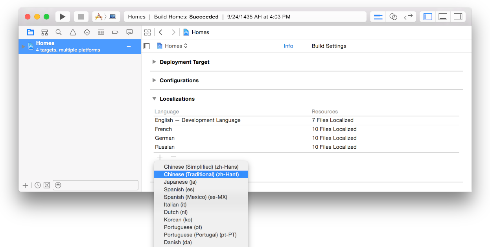The width and height of the screenshot is (490, 247).
Task: Switch to the Assistant editor
Action: click(x=393, y=17)
